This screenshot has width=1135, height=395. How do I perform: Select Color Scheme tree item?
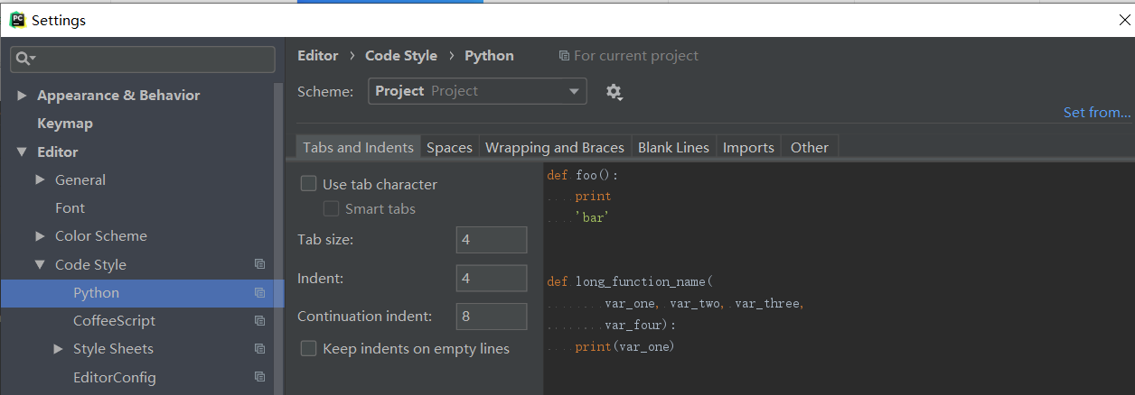(x=100, y=236)
